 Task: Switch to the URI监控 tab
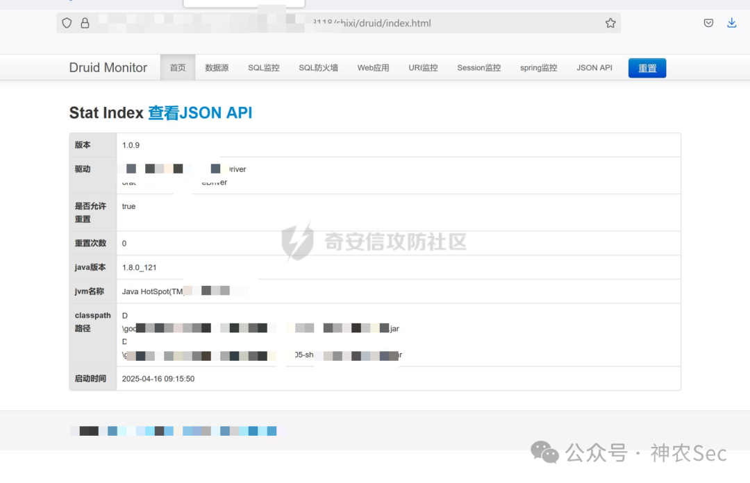423,67
